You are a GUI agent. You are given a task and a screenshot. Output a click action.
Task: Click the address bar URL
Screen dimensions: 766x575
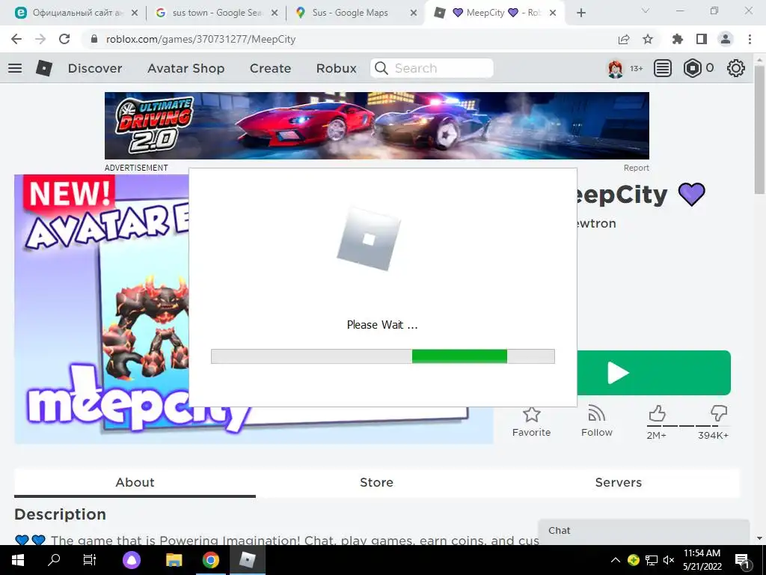click(200, 39)
